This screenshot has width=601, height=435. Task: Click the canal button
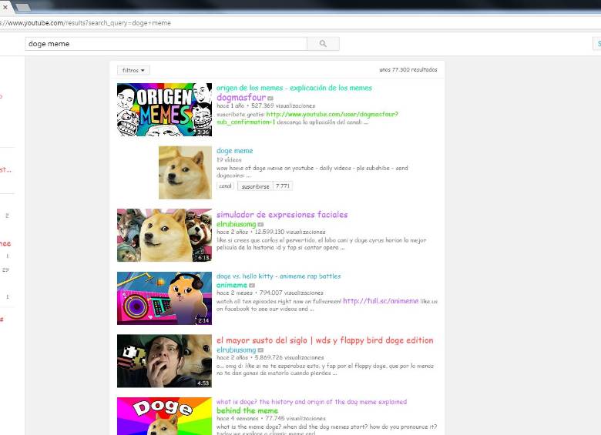[x=225, y=186]
